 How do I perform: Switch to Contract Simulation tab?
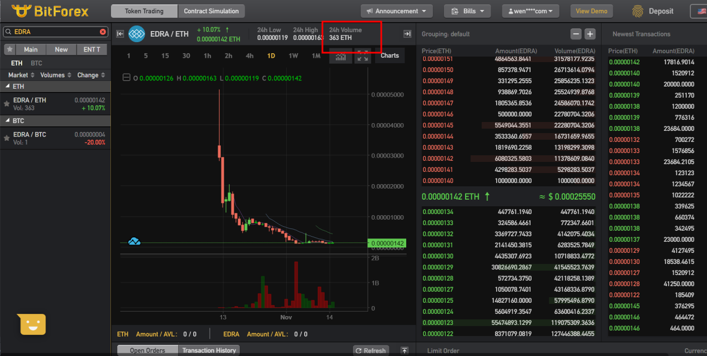click(211, 11)
